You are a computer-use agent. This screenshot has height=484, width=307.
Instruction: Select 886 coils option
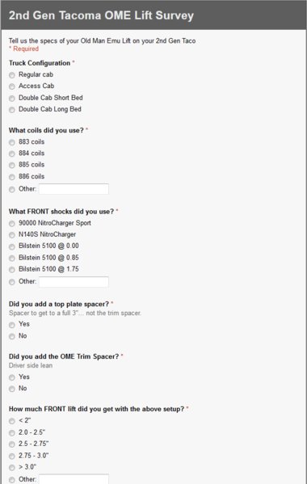12,177
